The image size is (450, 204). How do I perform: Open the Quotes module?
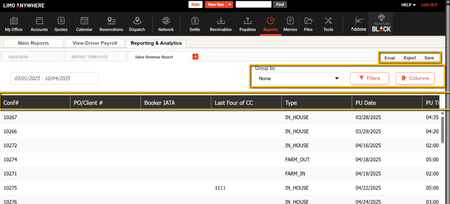click(61, 24)
